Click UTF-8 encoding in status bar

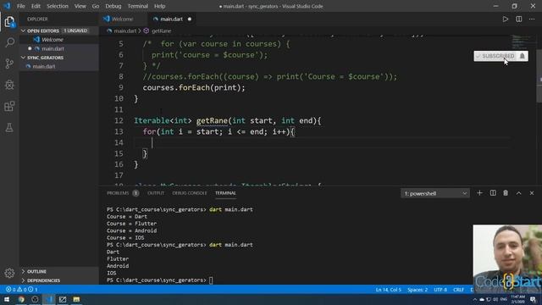click(x=440, y=290)
